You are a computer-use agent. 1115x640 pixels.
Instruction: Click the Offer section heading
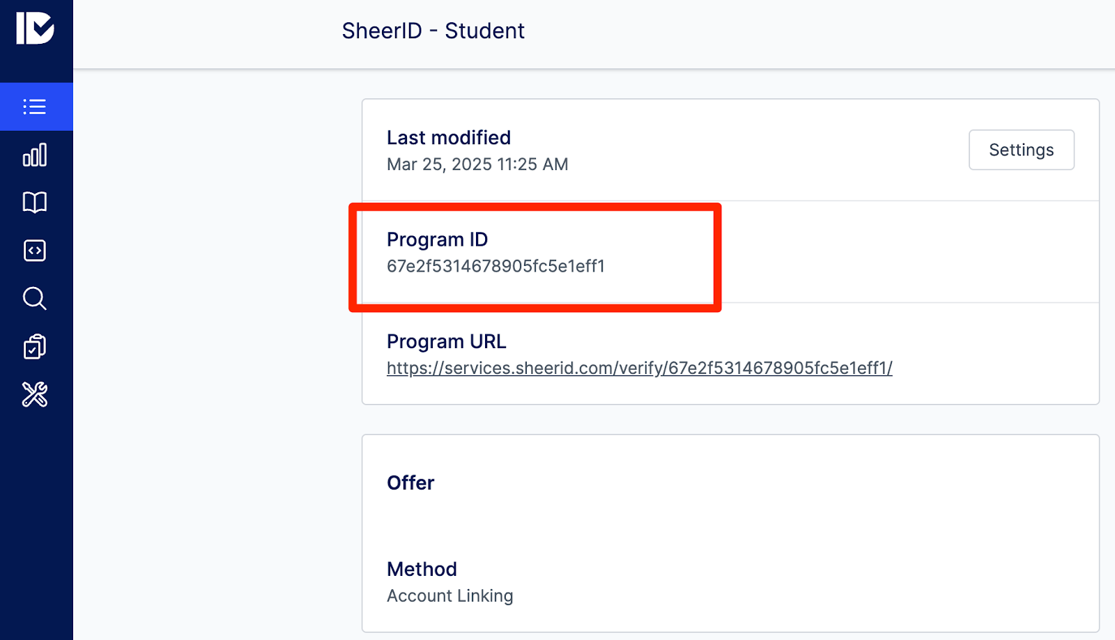tap(410, 483)
